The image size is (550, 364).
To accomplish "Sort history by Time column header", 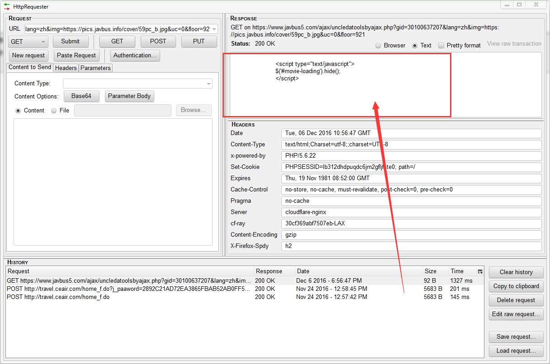I will [462, 271].
